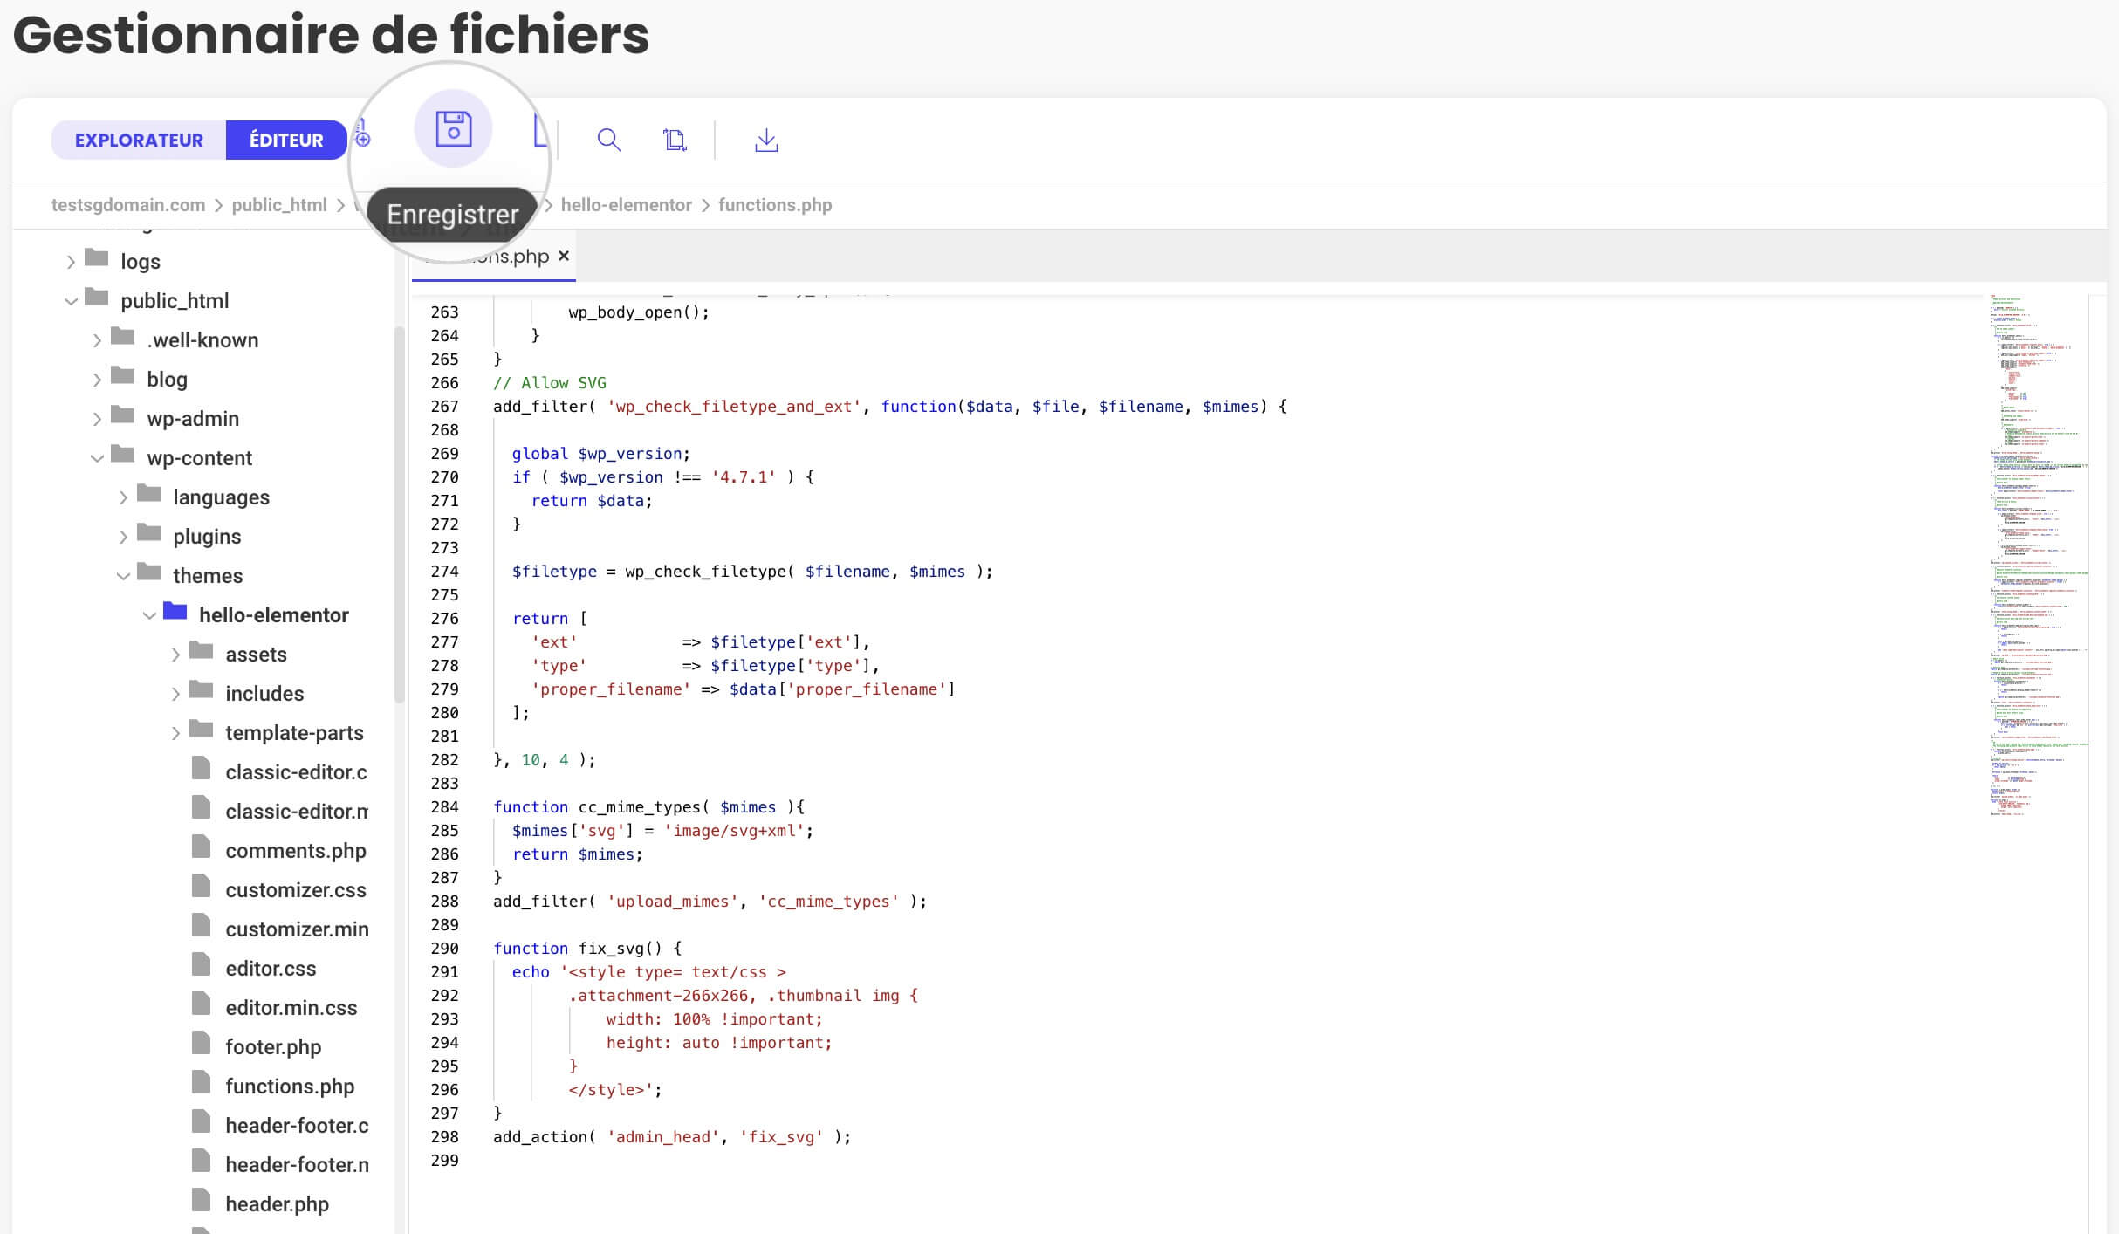Expand the plugins folder chevron
This screenshot has height=1234, width=2119.
click(123, 537)
